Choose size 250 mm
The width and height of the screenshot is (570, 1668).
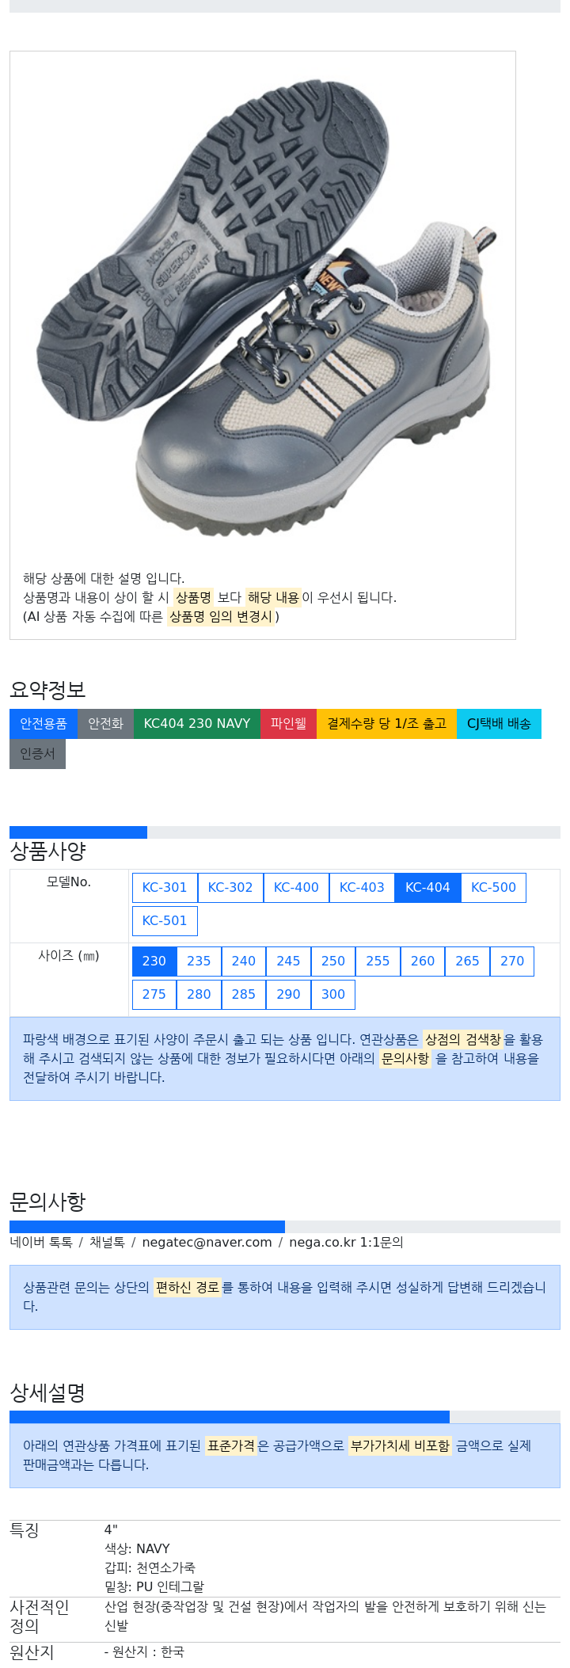click(333, 962)
